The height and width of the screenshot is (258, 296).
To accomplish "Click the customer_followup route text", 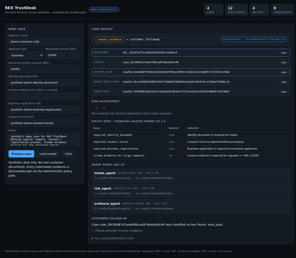I will (145, 40).
